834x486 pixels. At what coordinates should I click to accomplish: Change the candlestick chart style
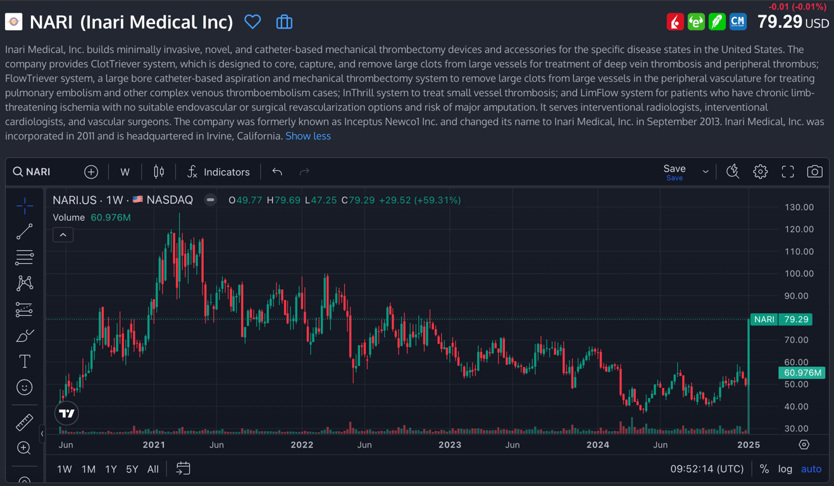[x=159, y=172]
